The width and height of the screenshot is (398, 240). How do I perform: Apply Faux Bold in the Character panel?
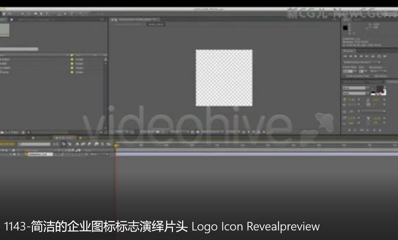coord(349,130)
